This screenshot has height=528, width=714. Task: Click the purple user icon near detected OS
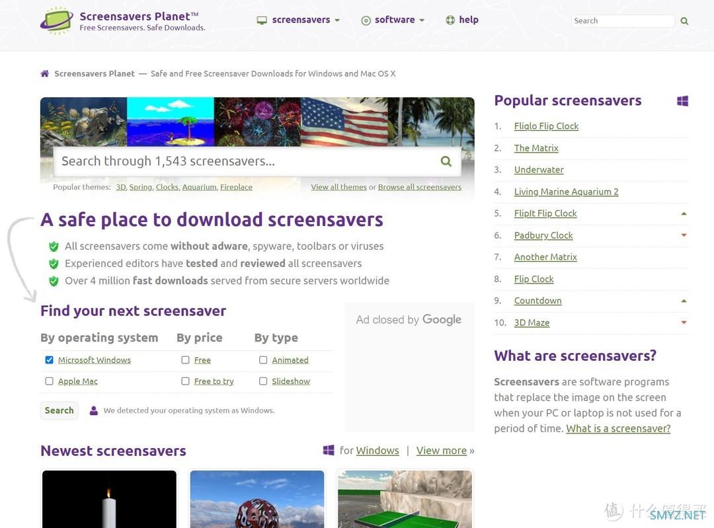coord(93,410)
